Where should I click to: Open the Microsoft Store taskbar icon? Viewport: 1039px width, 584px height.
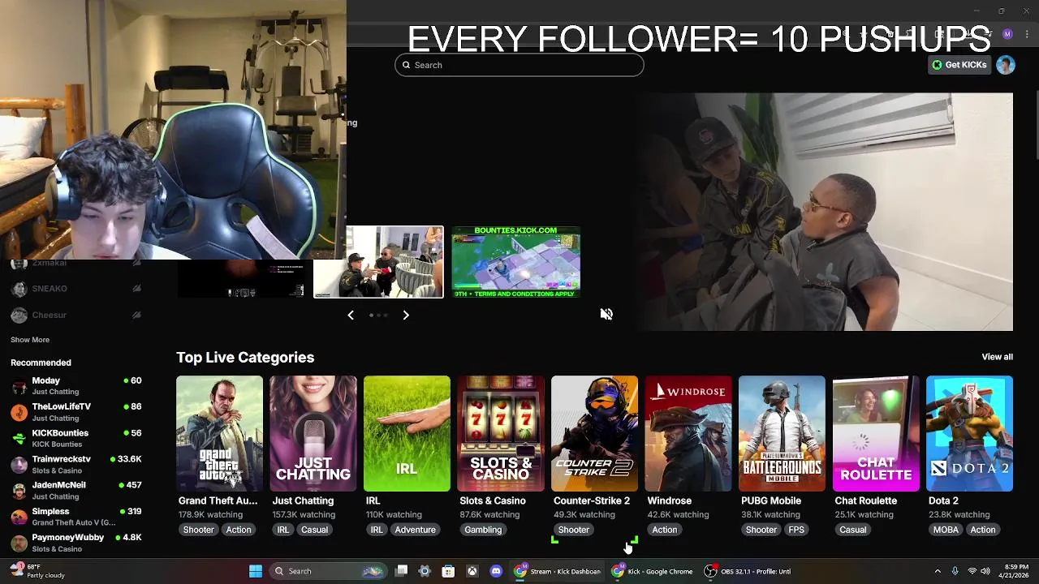448,571
